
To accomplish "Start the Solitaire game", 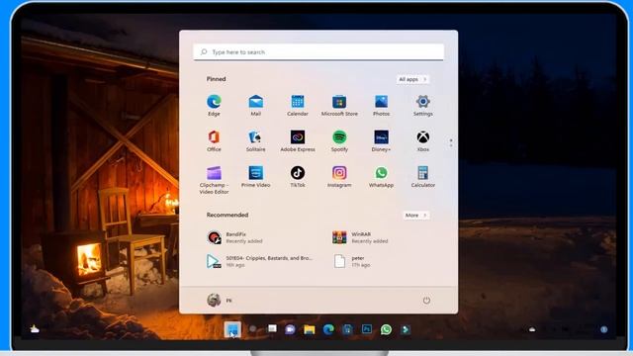I will [255, 140].
